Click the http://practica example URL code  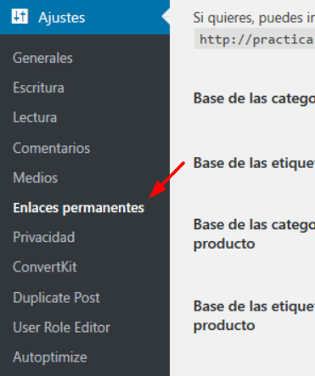[255, 39]
